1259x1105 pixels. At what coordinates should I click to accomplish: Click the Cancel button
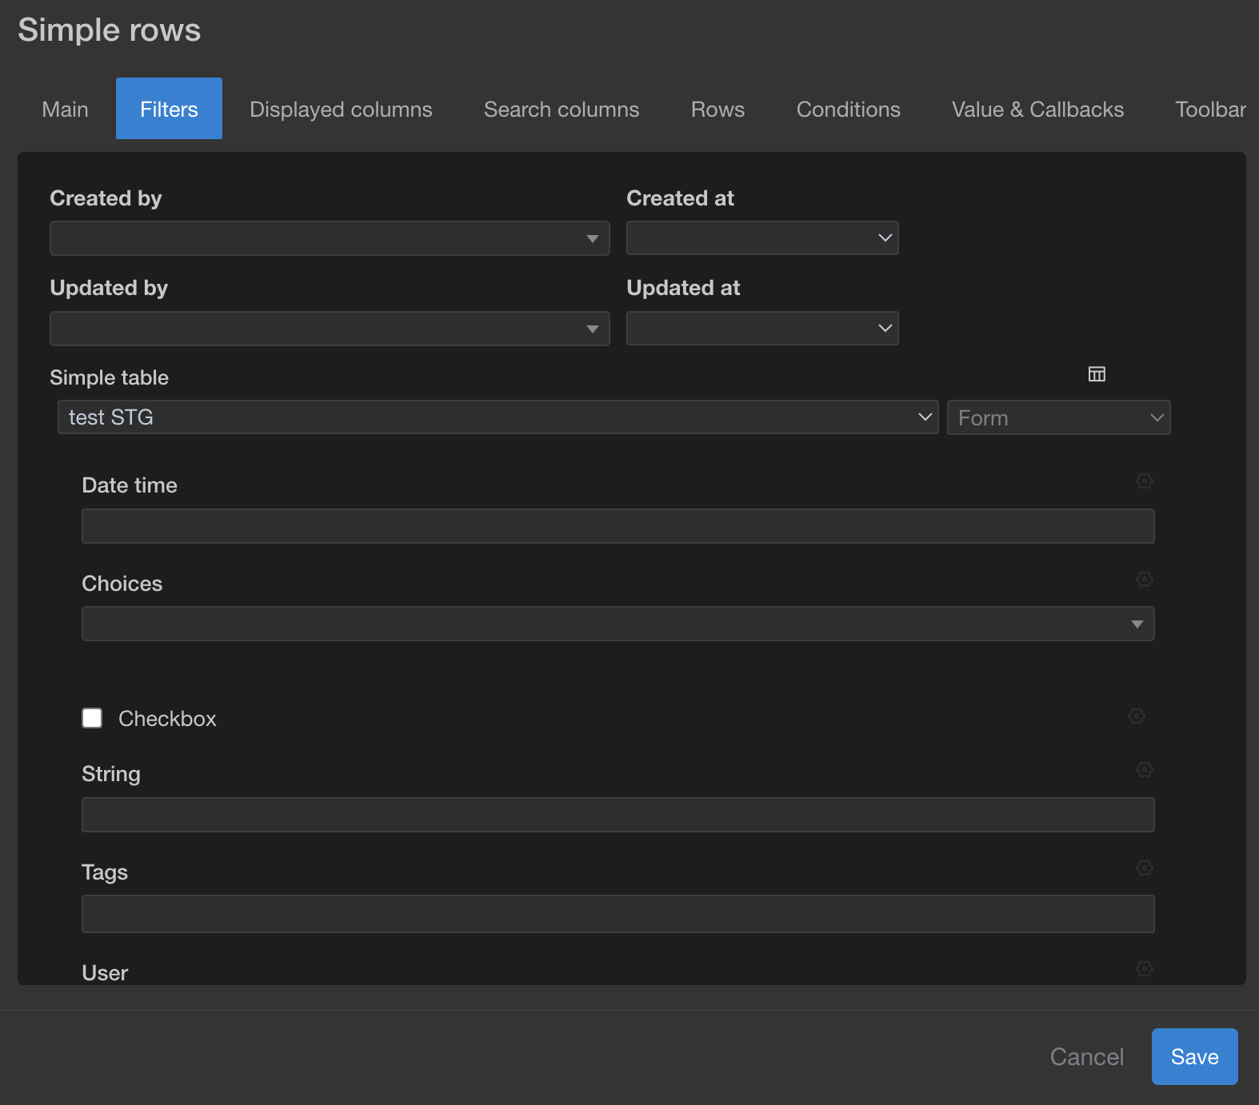coord(1086,1056)
